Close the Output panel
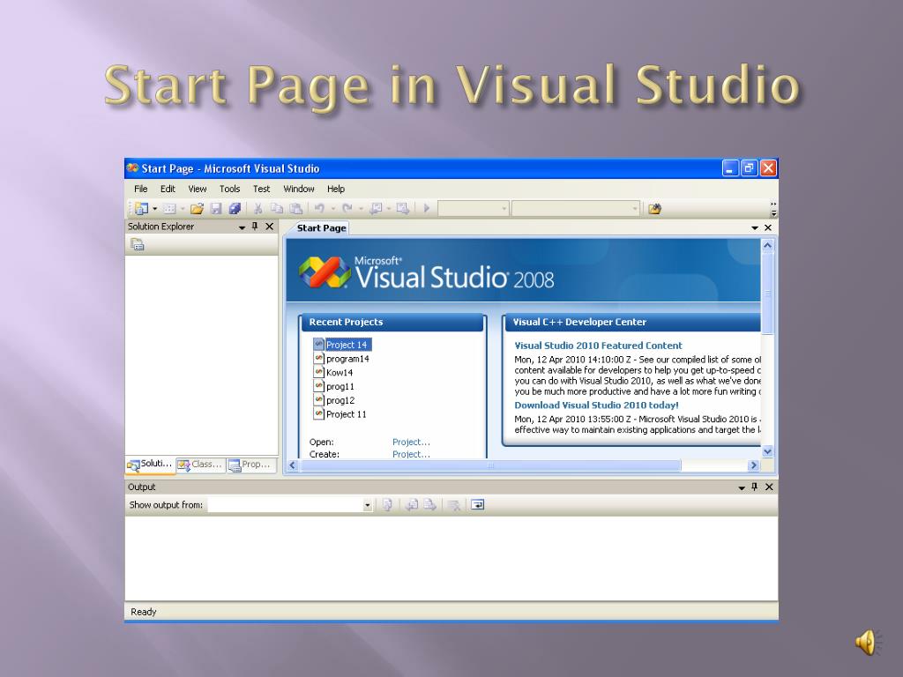Screen dimensions: 903x677 pos(769,487)
